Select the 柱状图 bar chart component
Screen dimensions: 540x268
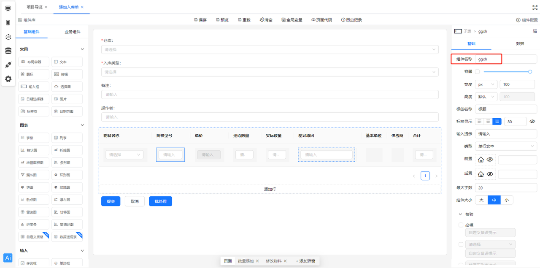(x=33, y=150)
